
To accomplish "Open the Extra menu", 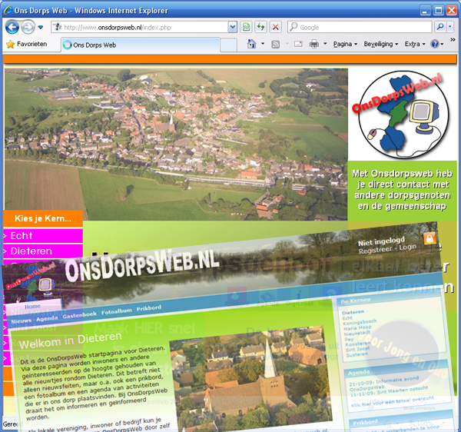I will click(415, 44).
